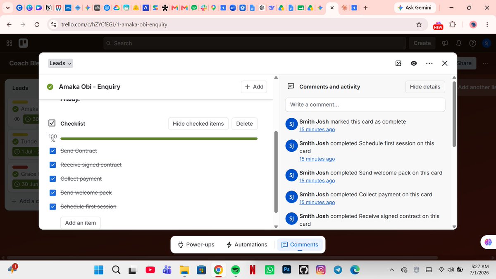
Task: Click the Add button beside card title
Action: (x=254, y=87)
